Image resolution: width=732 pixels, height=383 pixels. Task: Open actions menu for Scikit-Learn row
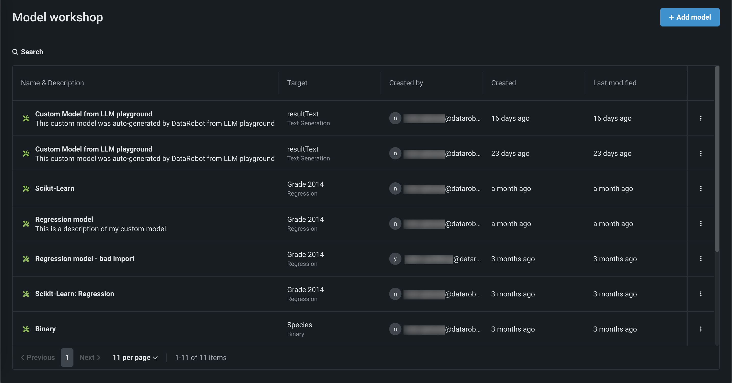pyautogui.click(x=700, y=188)
